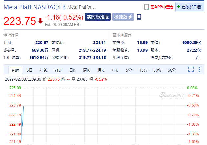This screenshot has height=145, width=207.
Task: Select the 分时 chart tab
Action: (x=15, y=70)
